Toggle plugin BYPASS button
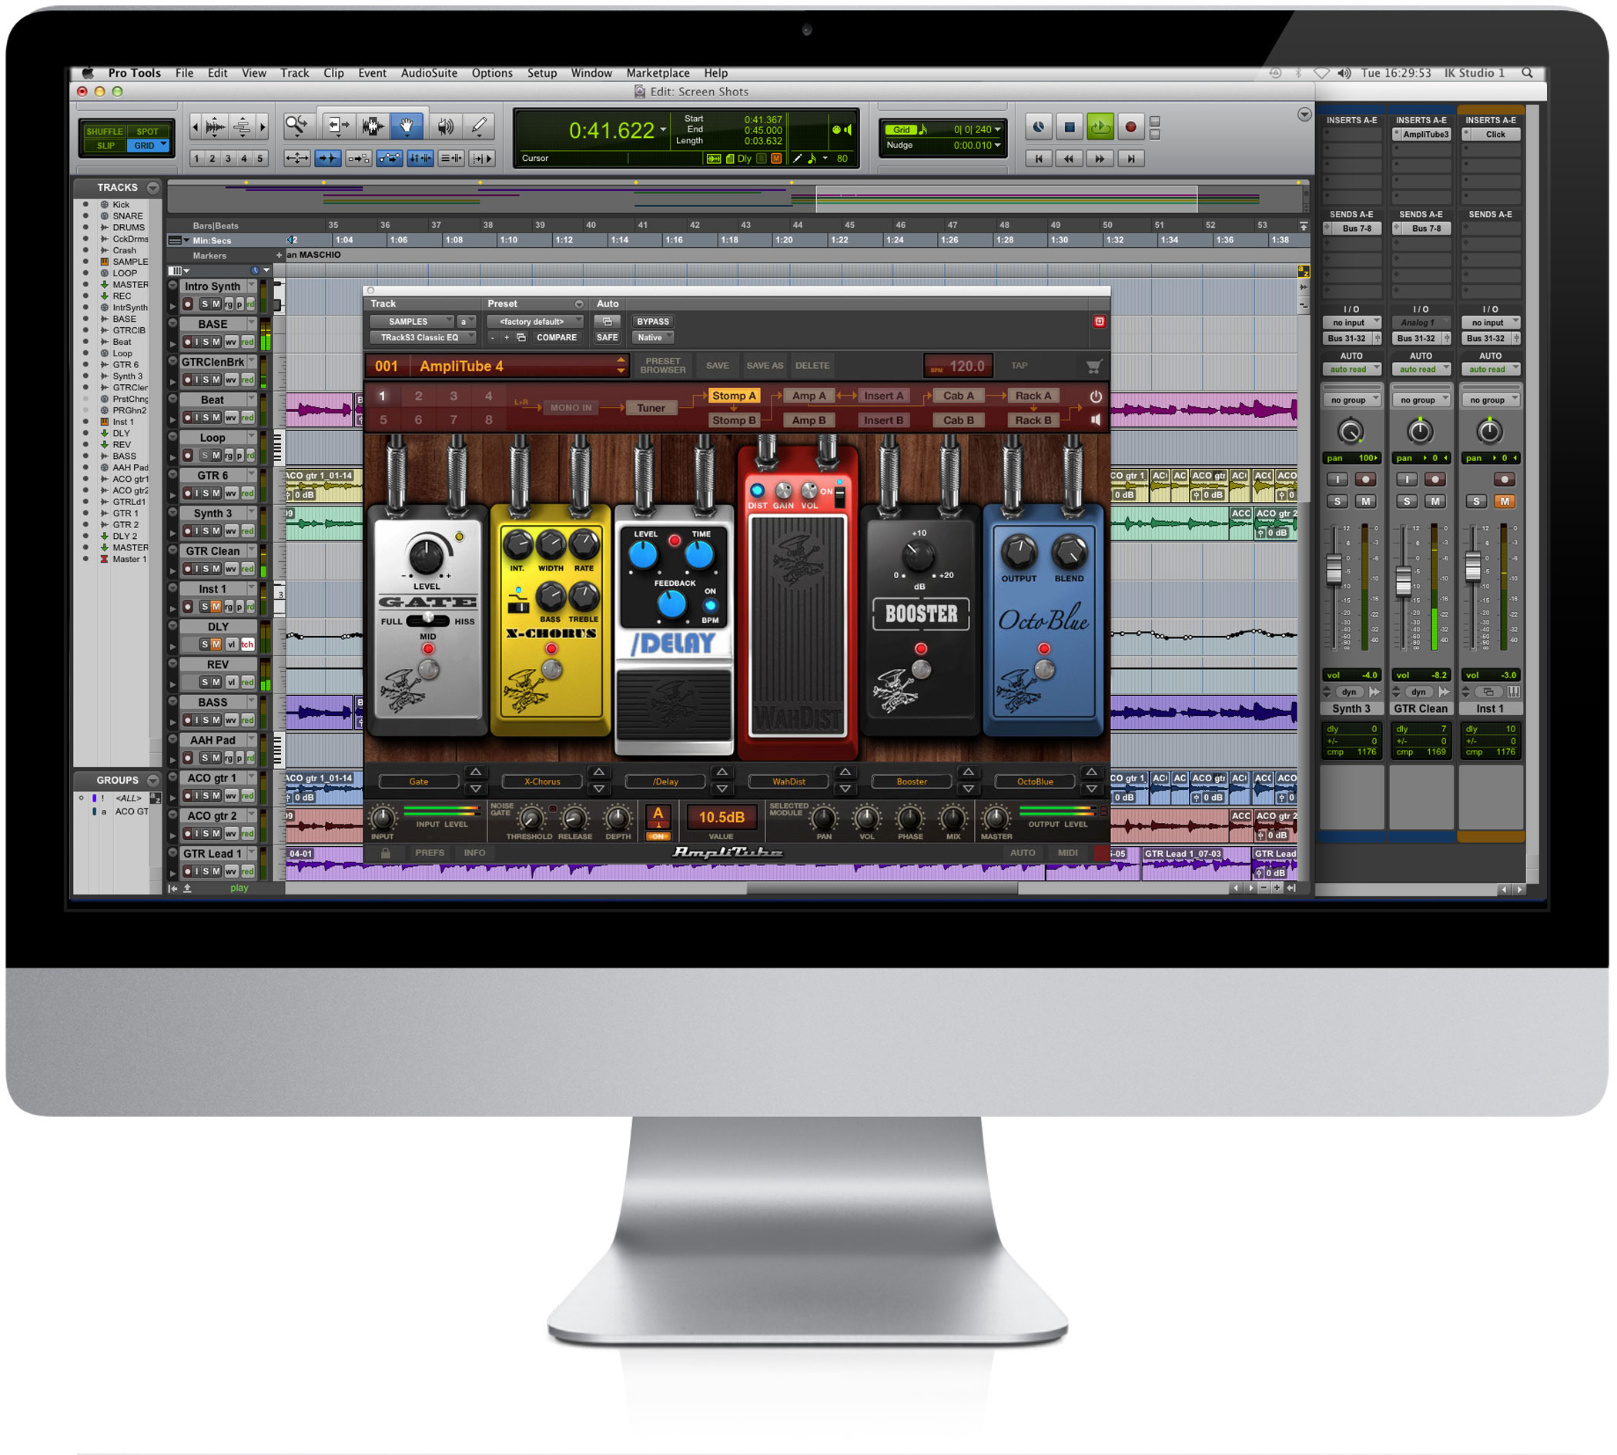Viewport: 1617px width, 1455px height. 652,321
